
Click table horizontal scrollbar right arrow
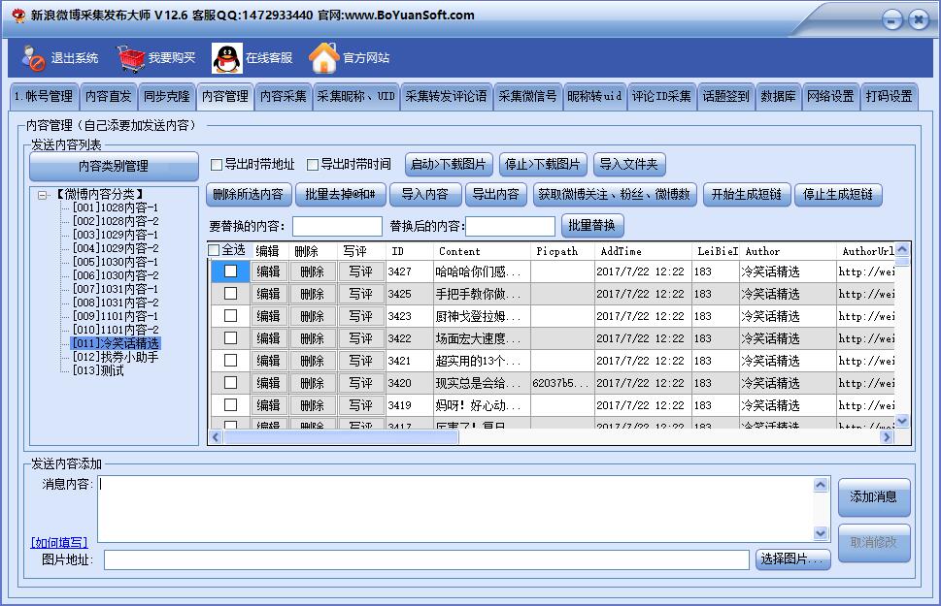pos(887,437)
